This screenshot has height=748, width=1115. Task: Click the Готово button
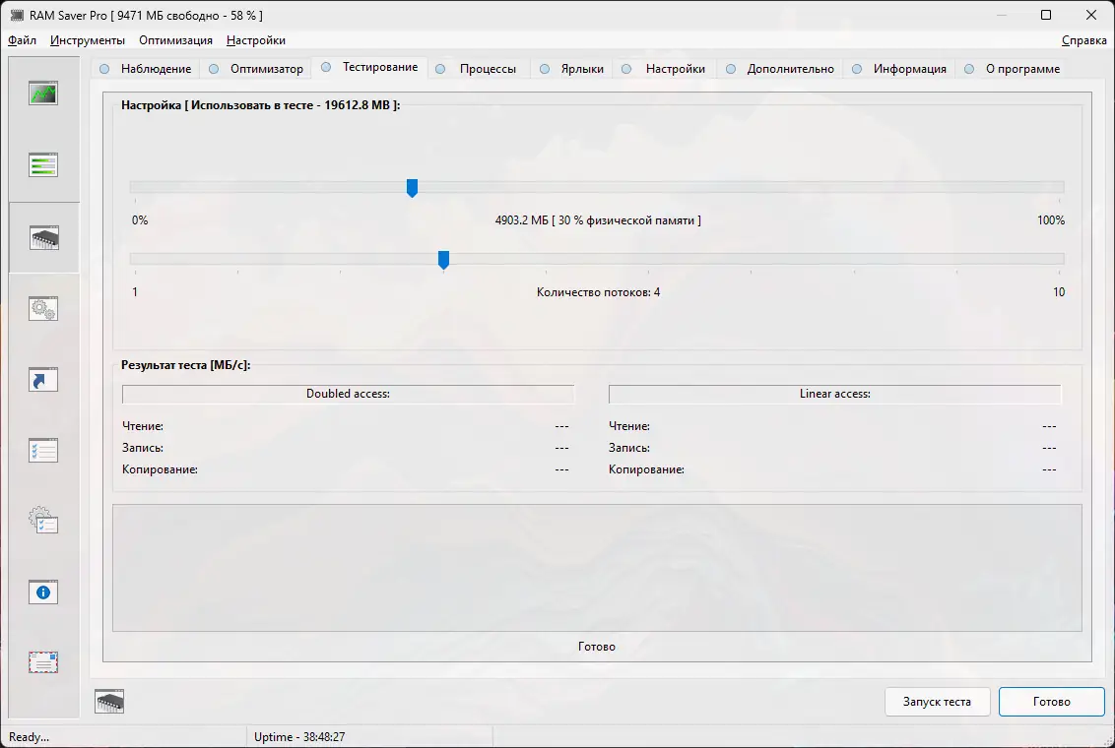[x=1051, y=702]
